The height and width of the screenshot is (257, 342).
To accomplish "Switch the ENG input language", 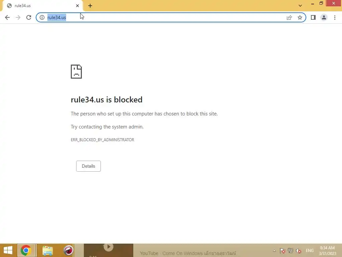I will (x=310, y=251).
